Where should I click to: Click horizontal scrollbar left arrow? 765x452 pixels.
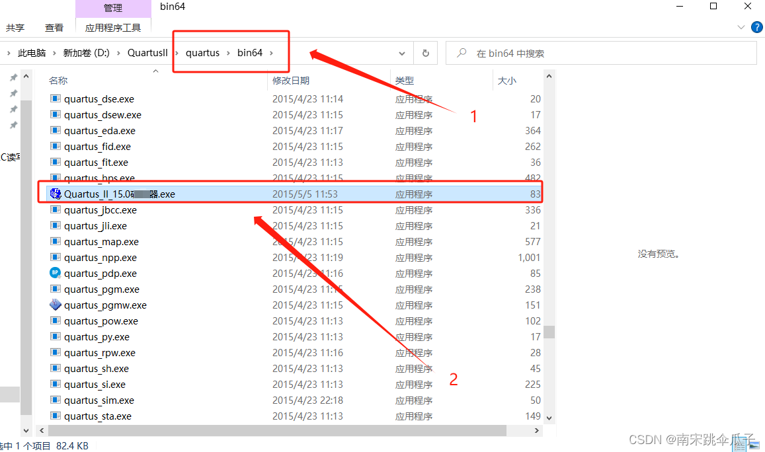click(42, 431)
